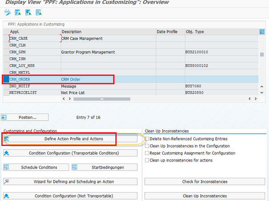Click the Select All toolbar icon

[17, 12]
